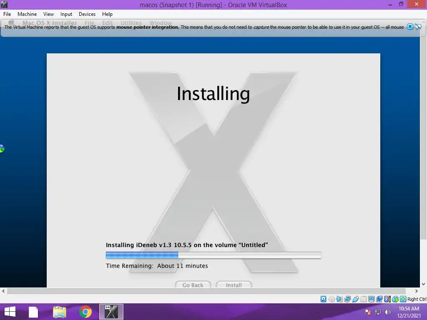Maximize or restore the VirtualBox window
Screen dimensions: 427x320
pos(401,4)
